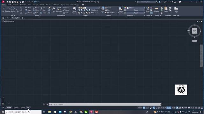Switch to the Layout1 tab
Screen dimensions: 204x114
pos(15,108)
